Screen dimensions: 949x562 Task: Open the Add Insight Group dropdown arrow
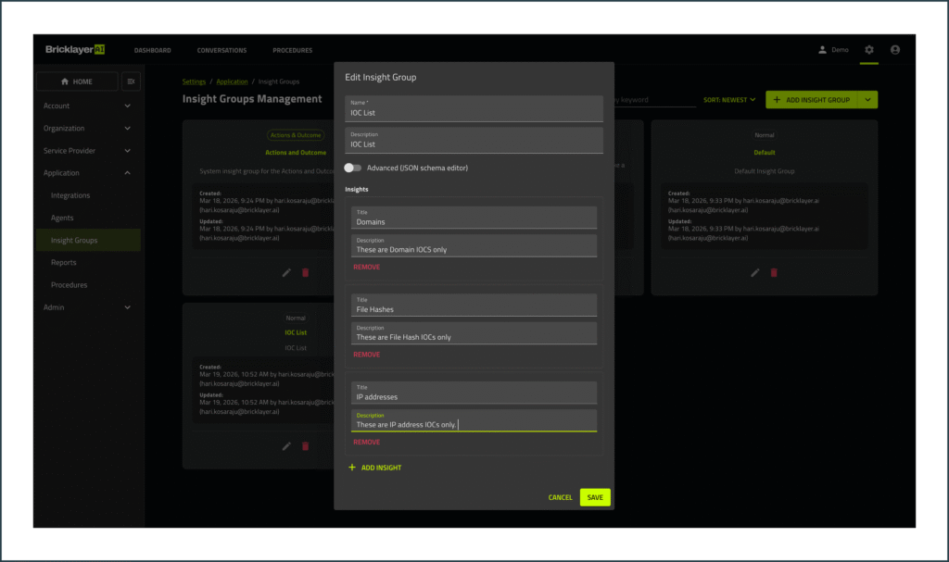pyautogui.click(x=867, y=100)
